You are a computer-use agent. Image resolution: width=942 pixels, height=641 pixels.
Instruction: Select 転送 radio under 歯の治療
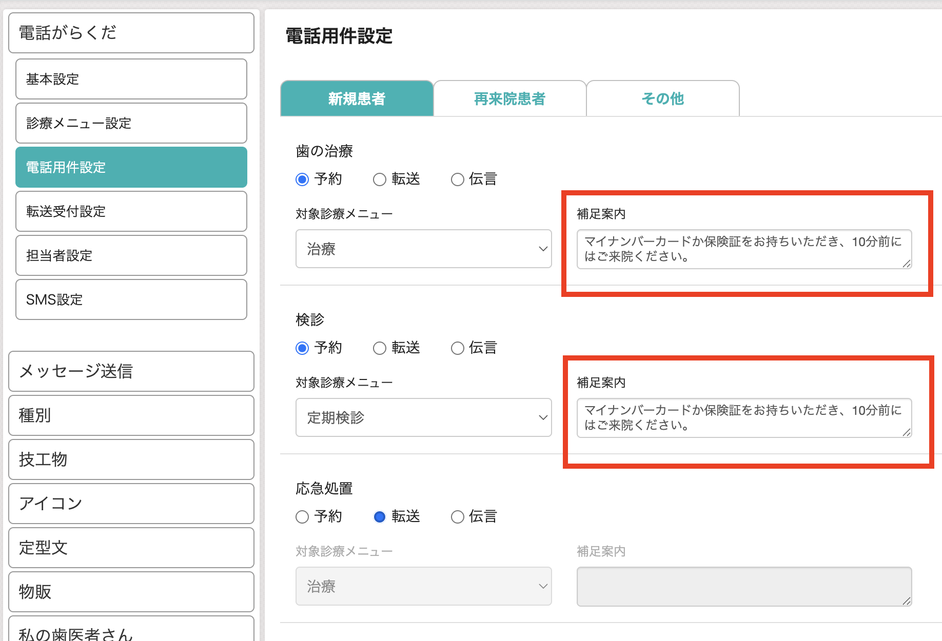pos(380,179)
